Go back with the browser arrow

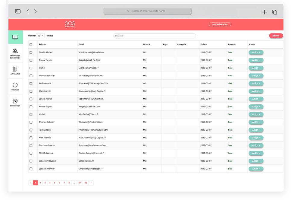[x=28, y=11]
